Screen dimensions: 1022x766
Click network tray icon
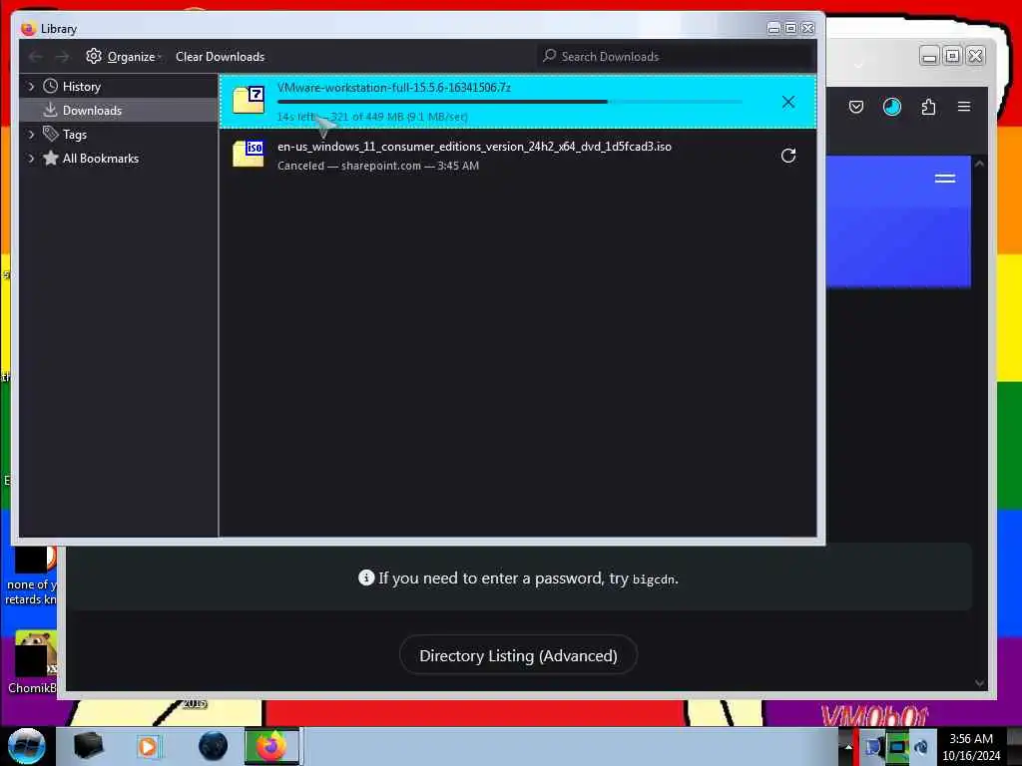click(x=897, y=746)
